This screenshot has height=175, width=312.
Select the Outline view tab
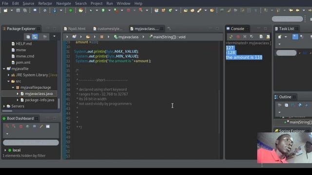click(285, 97)
